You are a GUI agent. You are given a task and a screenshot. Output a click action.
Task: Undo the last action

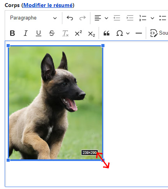pos(70,18)
